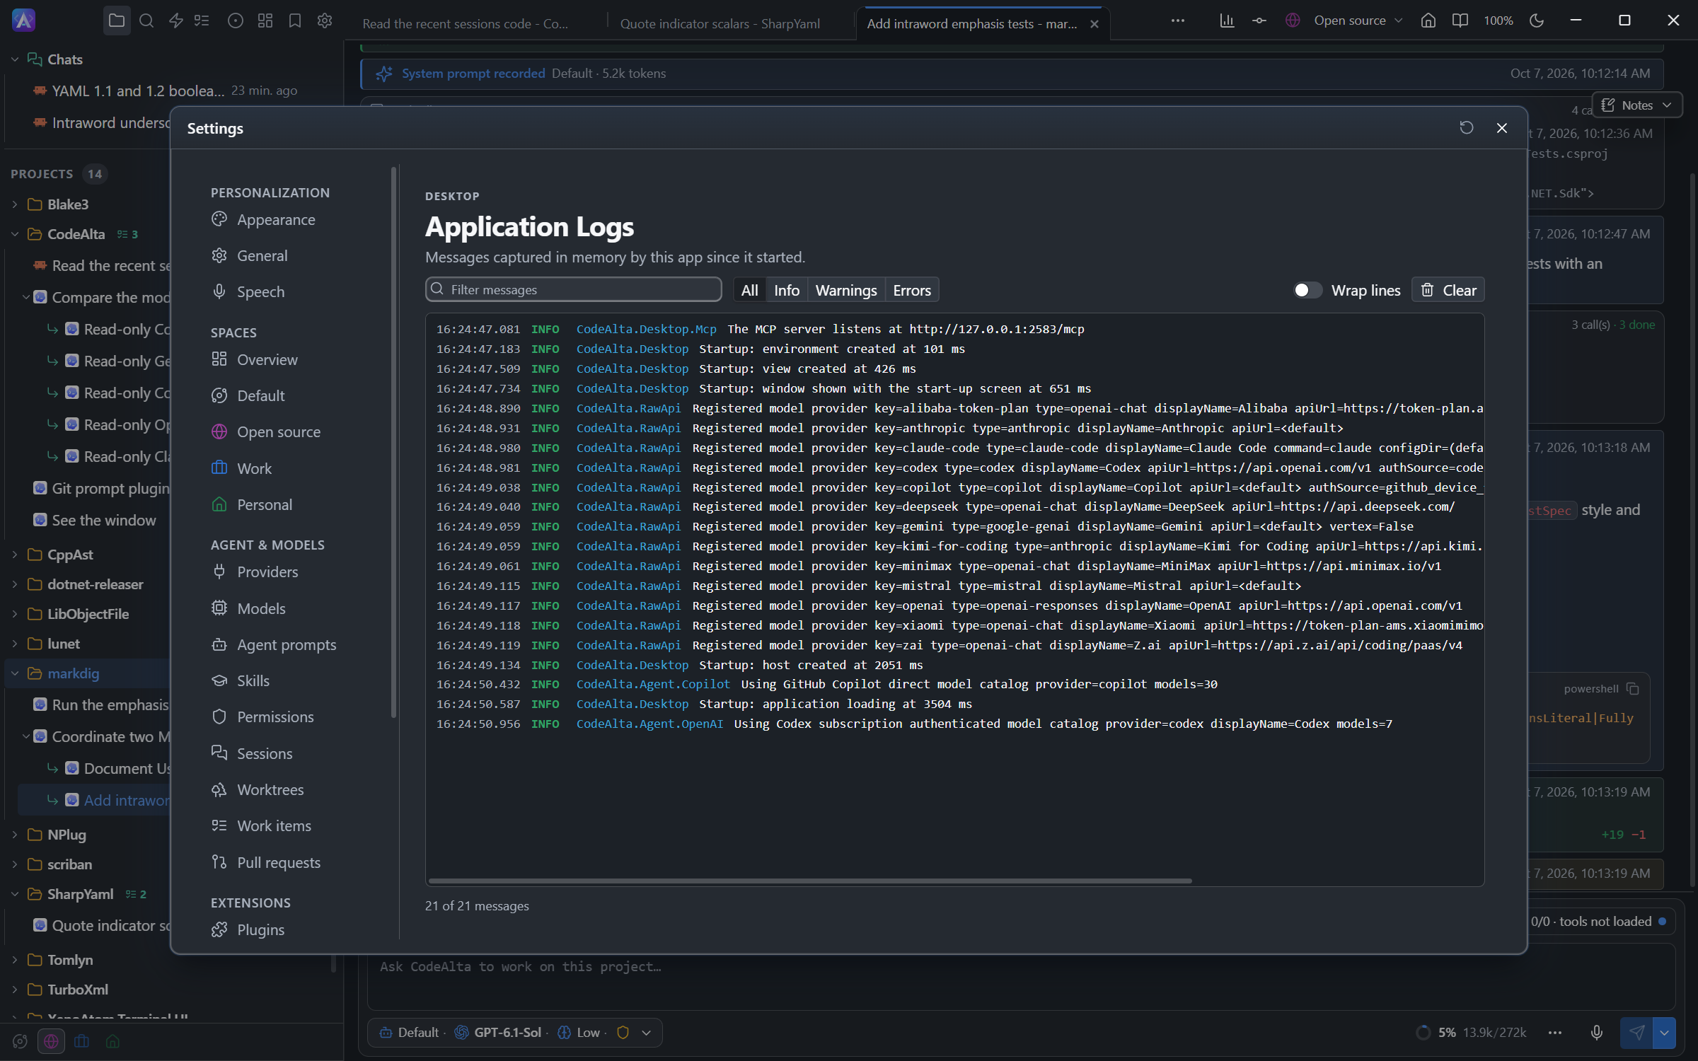The image size is (1698, 1061).
Task: Filter logs by Info level
Action: (786, 291)
